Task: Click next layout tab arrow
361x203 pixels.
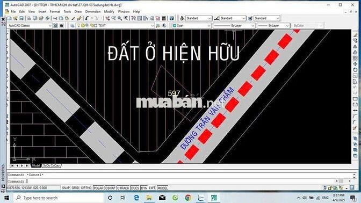Action: (22, 165)
